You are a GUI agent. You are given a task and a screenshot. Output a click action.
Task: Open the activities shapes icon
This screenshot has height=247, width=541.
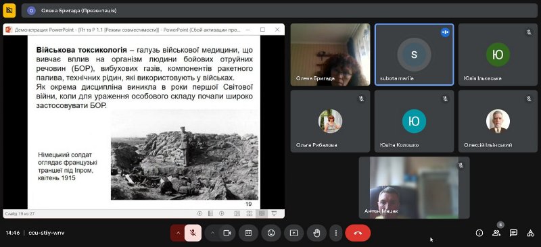[x=531, y=234]
